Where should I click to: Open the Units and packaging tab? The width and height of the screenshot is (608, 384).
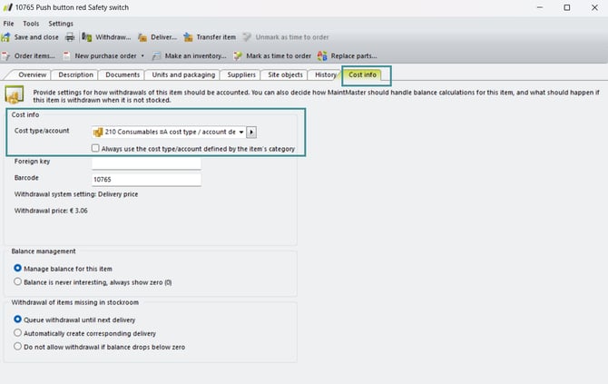tap(184, 74)
